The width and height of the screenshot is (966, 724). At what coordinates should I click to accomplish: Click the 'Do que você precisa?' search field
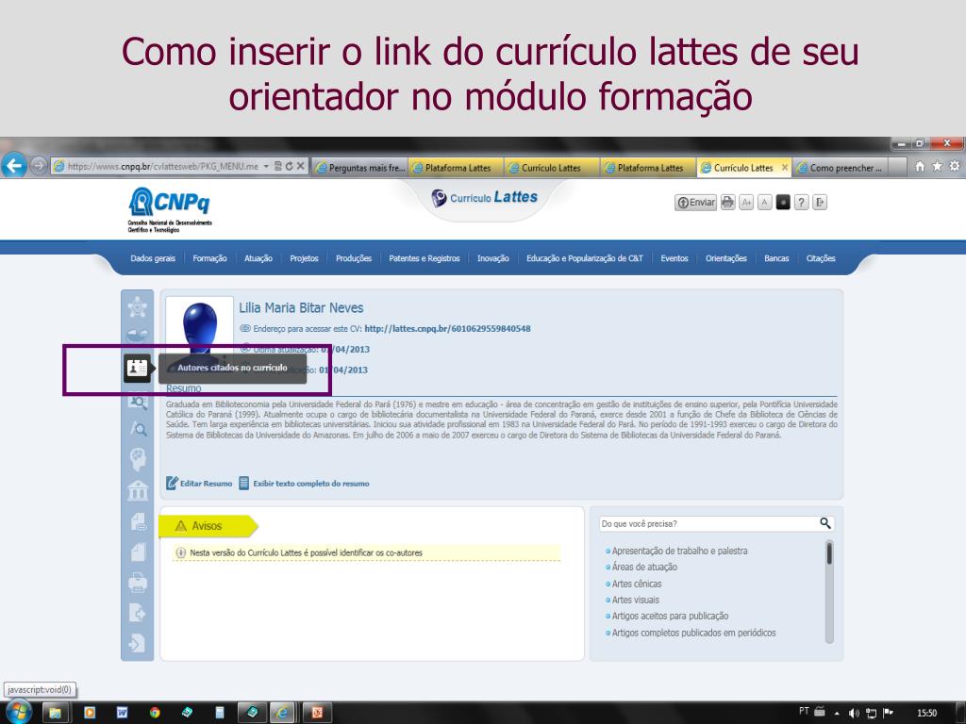[708, 524]
